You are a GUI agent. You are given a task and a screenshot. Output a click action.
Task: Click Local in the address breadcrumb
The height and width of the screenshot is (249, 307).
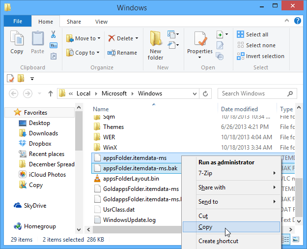[x=84, y=93]
